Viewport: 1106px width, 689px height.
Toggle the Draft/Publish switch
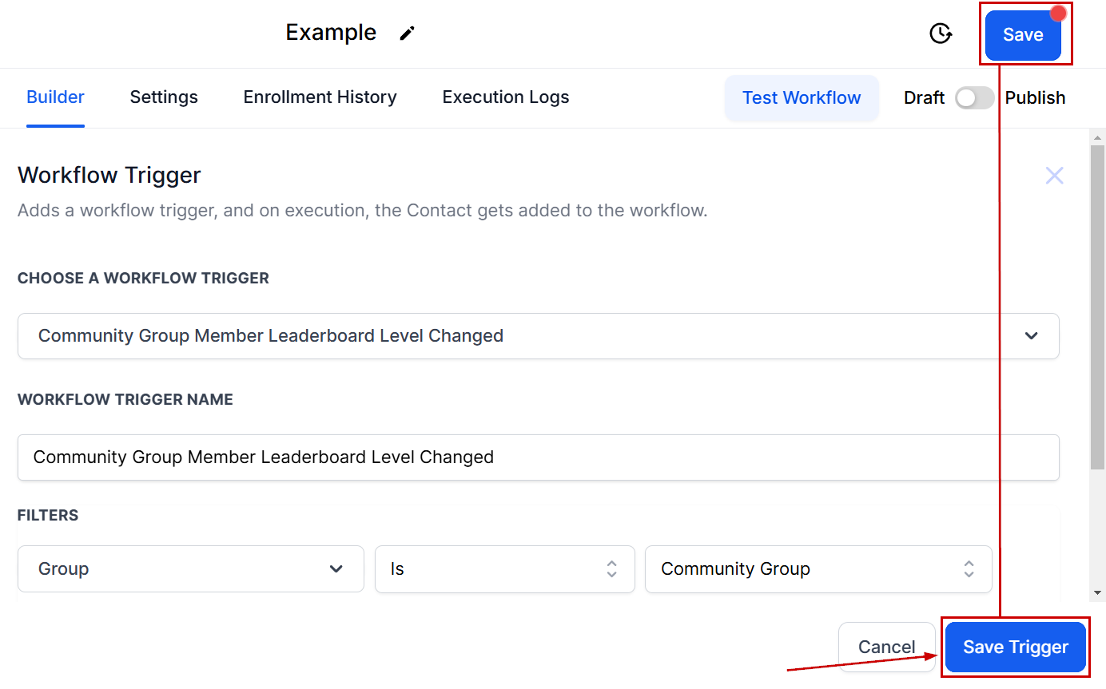click(974, 98)
